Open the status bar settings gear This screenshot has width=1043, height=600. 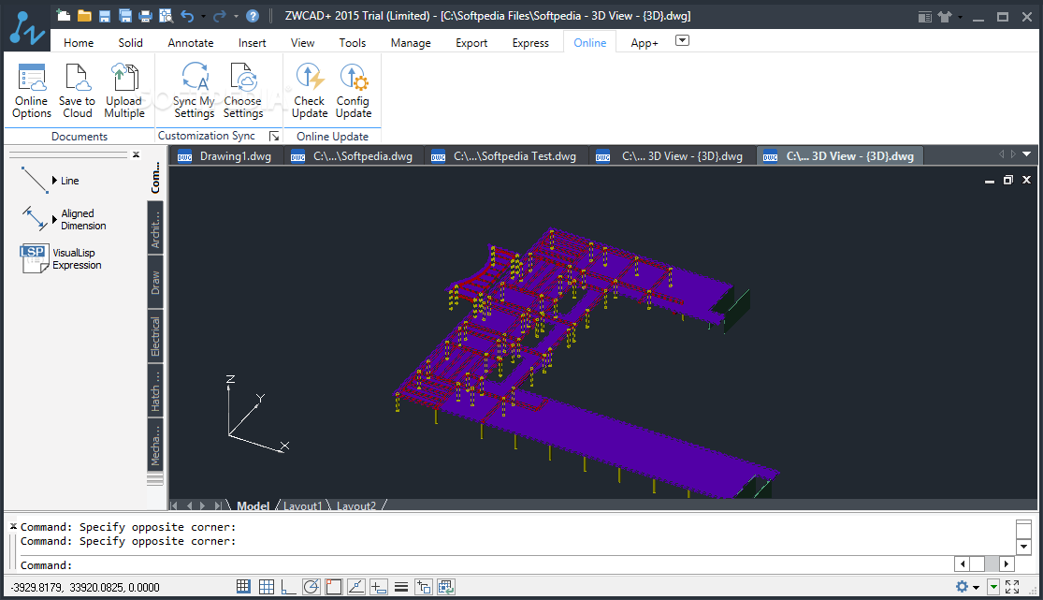click(x=962, y=587)
